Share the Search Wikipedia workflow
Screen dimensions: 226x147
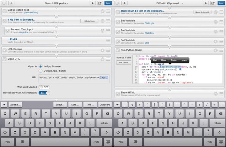tap(100, 3)
